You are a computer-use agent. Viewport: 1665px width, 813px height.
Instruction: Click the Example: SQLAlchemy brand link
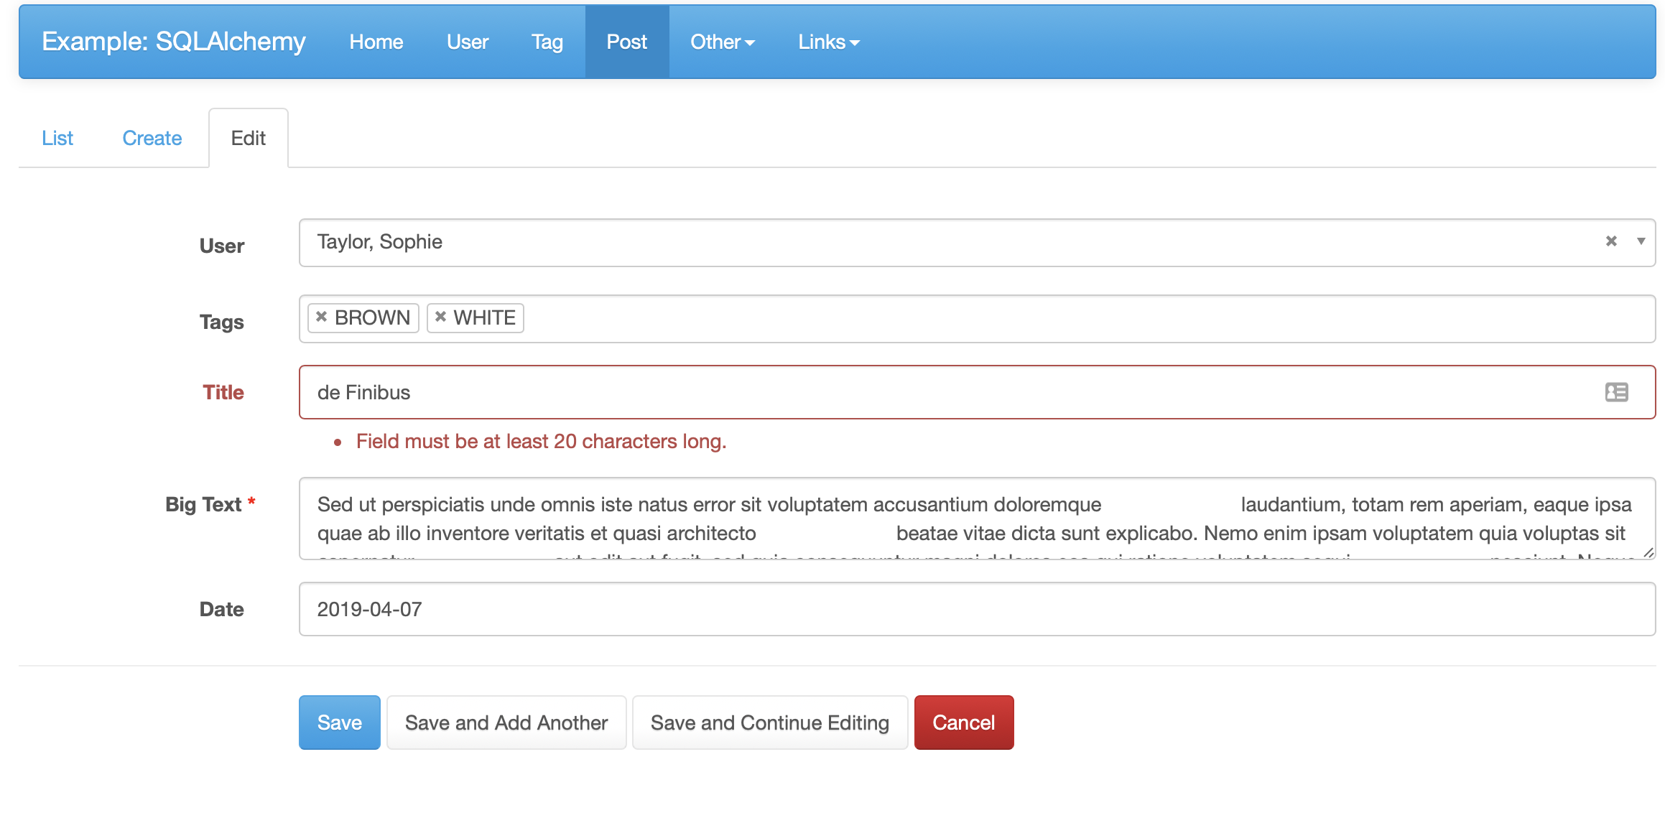(173, 42)
